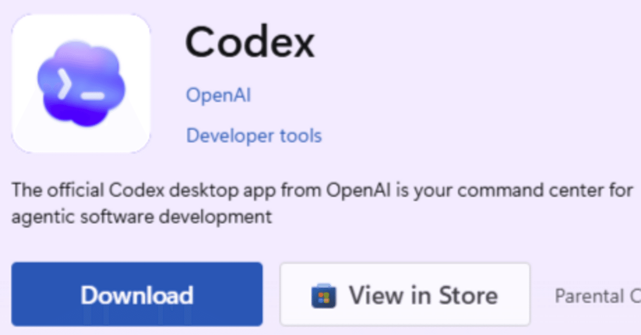Visit the Developer tools section link

coord(253,135)
